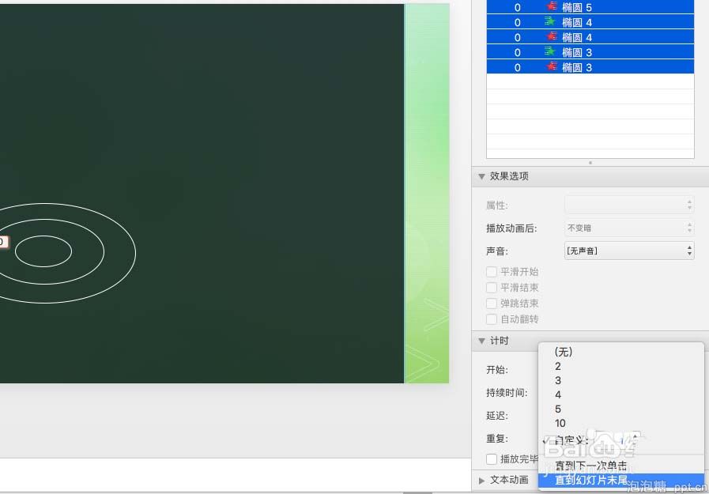Image resolution: width=709 pixels, height=494 pixels.
Task: Select 直到下一次单击 in repeat menu
Action: 591,466
